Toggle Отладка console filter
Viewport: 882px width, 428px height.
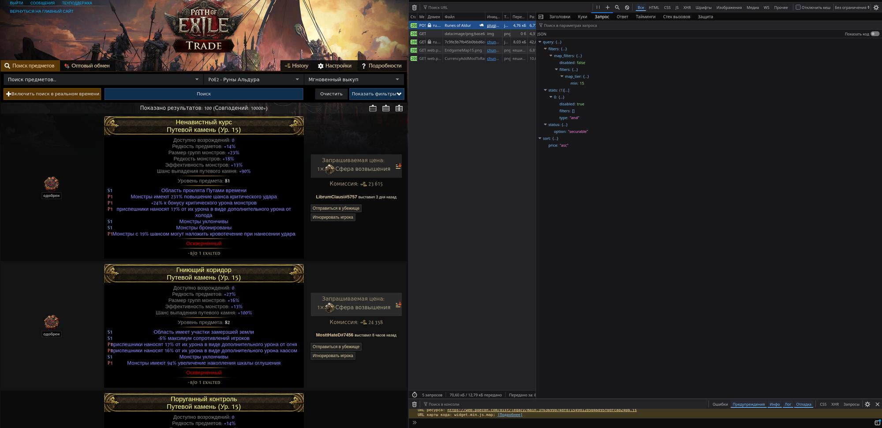[804, 404]
